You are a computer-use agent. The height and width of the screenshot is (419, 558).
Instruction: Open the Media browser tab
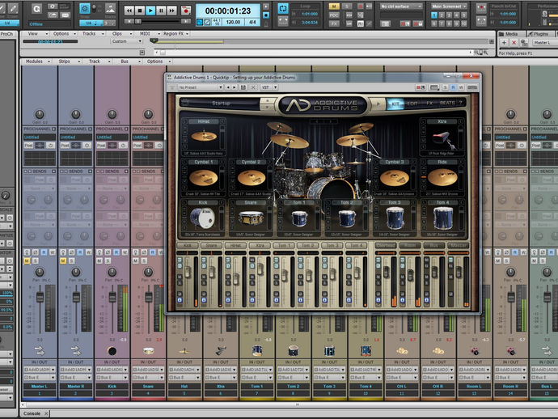[509, 34]
